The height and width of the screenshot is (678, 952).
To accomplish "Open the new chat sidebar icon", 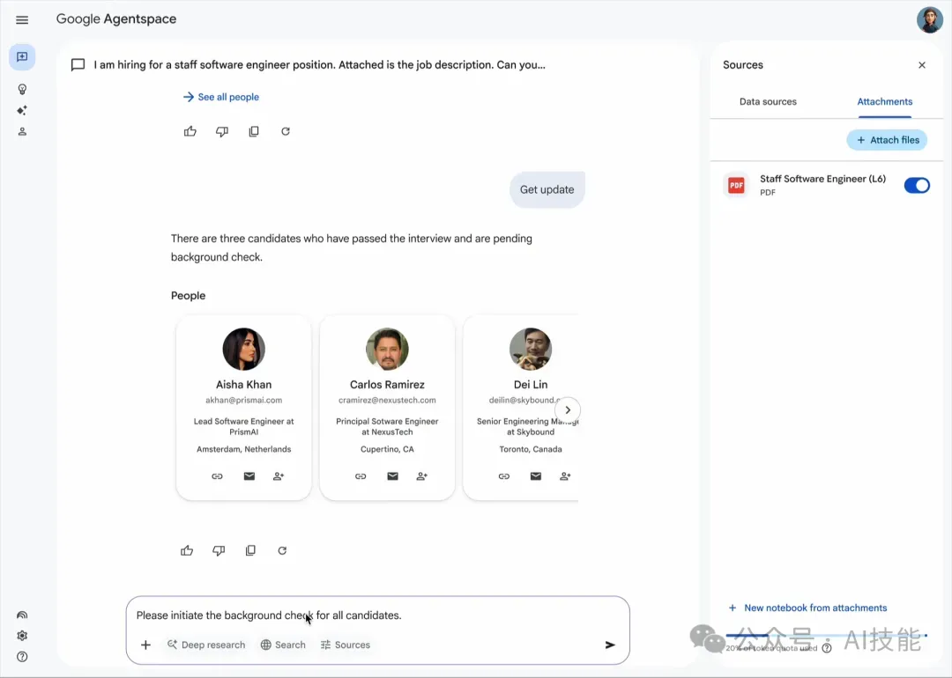I will pos(22,57).
